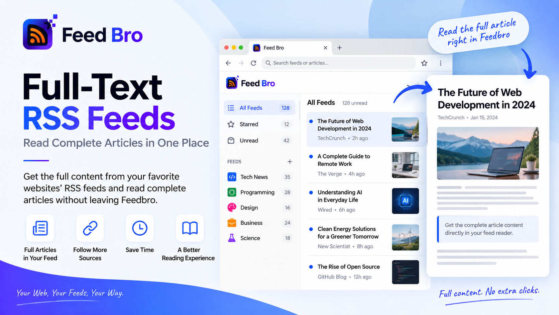Screen dimensions: 559x315
Task: Click the Unread inbox icon in sidebar
Action: pos(231,141)
